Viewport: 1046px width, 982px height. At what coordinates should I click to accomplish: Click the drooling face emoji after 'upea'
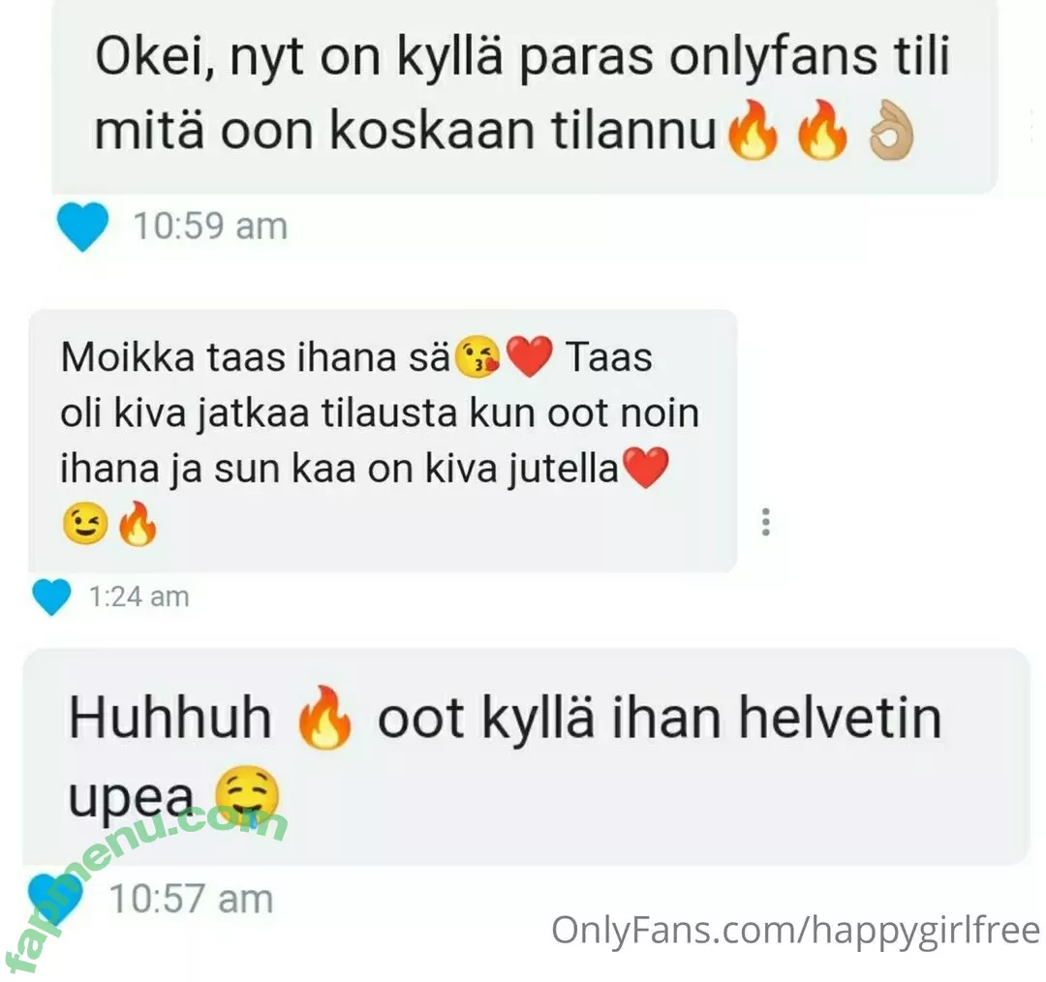[247, 797]
